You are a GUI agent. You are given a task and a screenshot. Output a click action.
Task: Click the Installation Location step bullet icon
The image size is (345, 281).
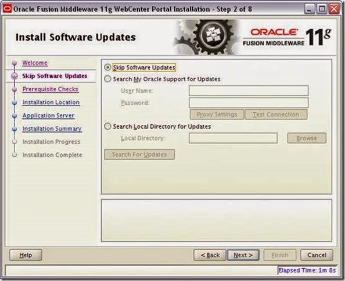[15, 102]
